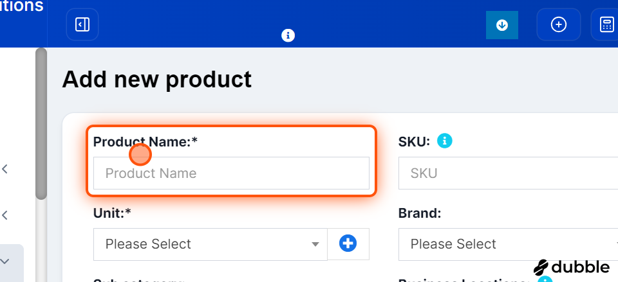Viewport: 618px width, 282px height.
Task: Click the download arrow icon in header
Action: point(501,25)
